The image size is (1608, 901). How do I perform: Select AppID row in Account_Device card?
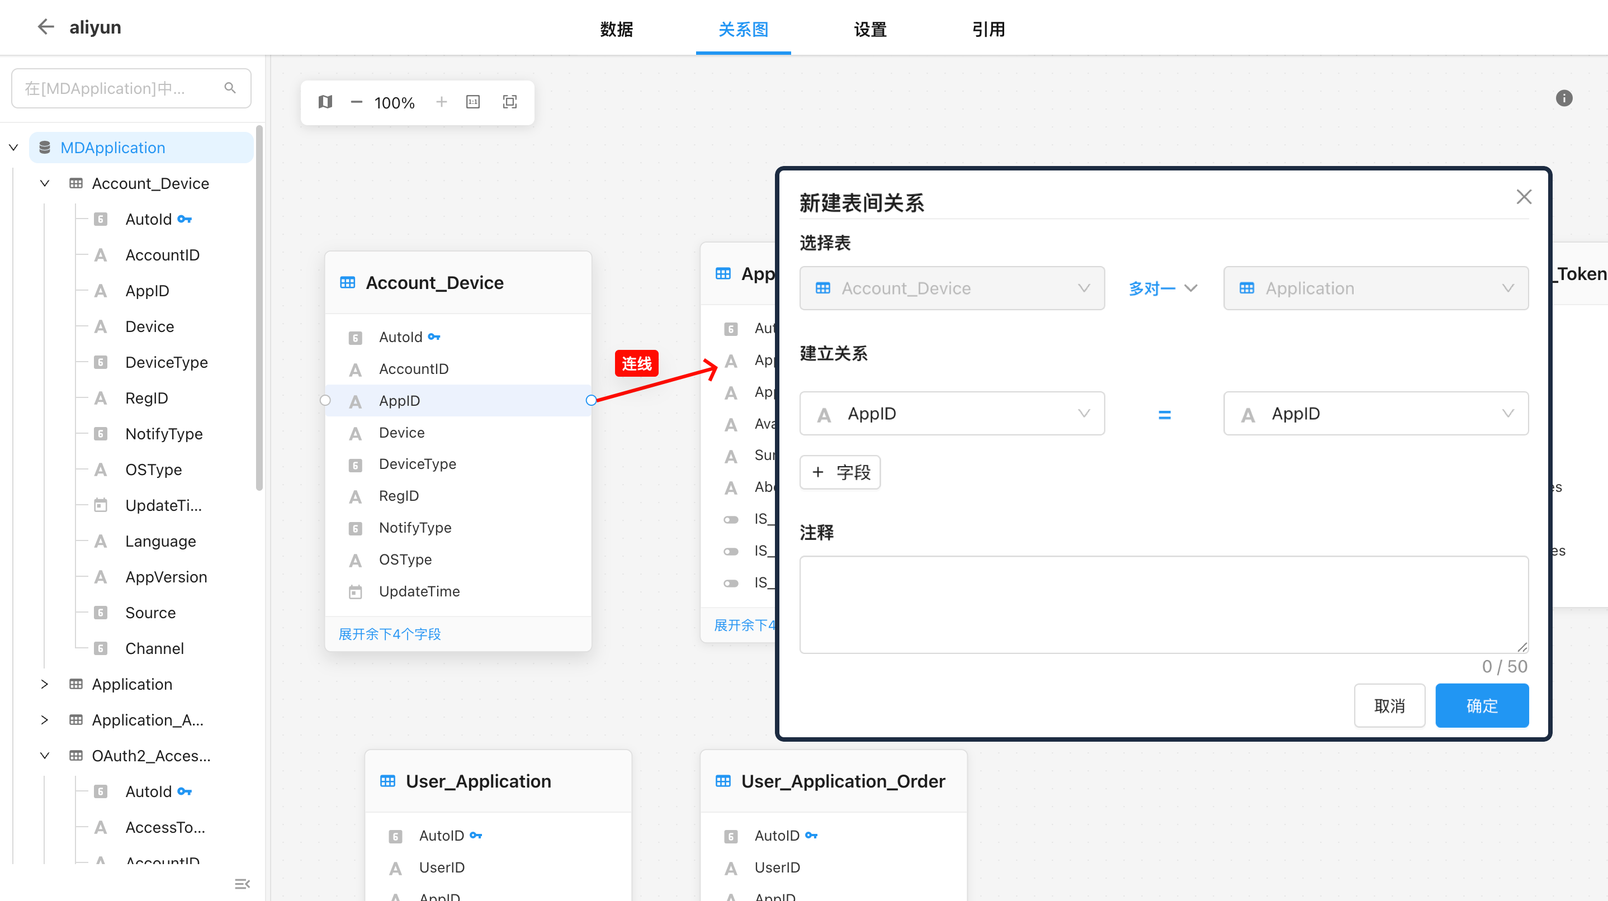(x=457, y=400)
